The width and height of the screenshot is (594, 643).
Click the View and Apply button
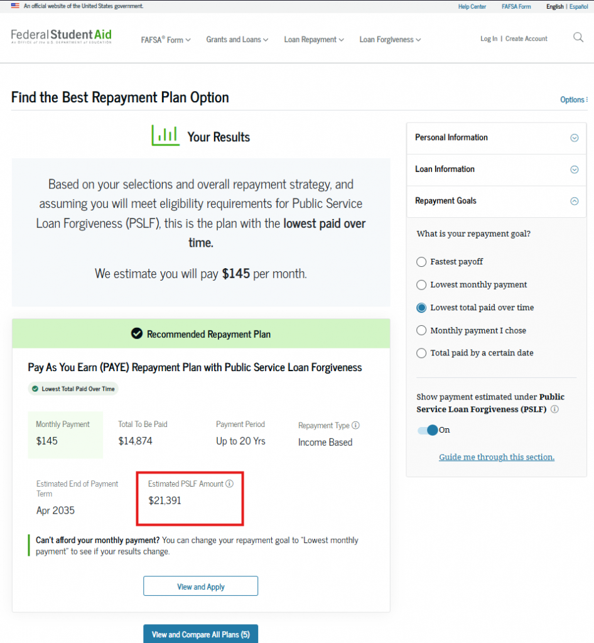[200, 586]
